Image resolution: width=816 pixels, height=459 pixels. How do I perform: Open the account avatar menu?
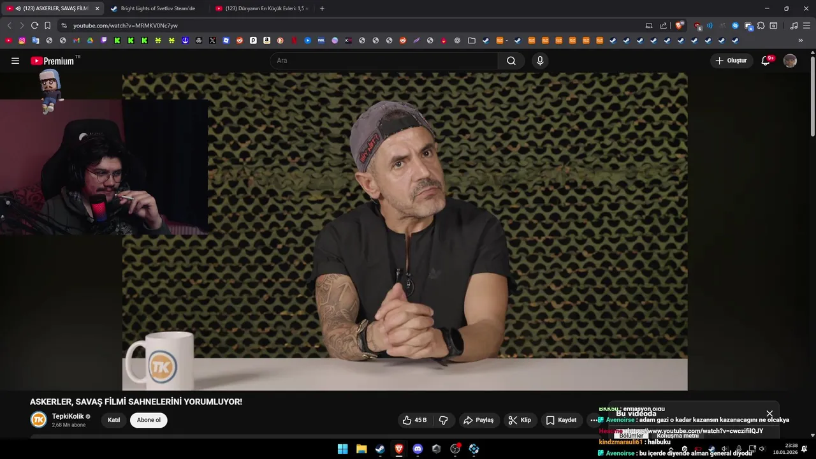tap(790, 61)
